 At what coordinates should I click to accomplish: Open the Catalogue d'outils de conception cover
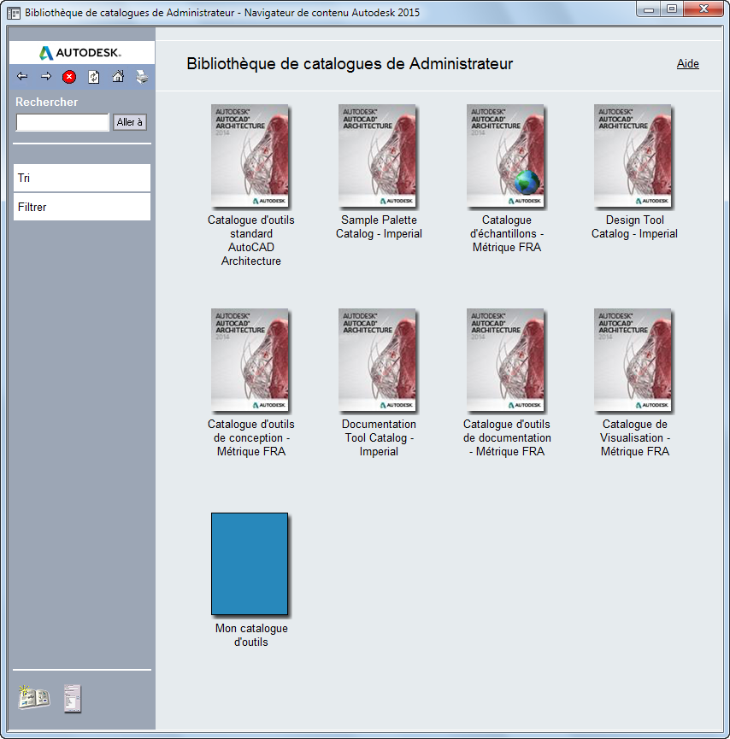coord(250,360)
